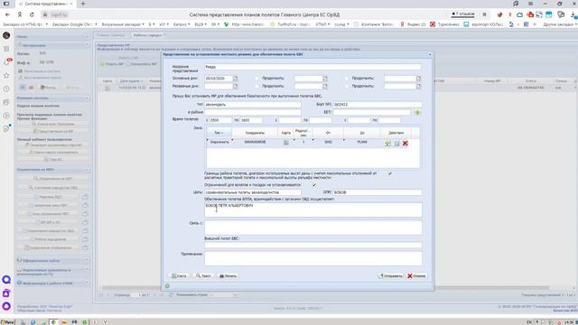Open calendar for first Продолжить date field
The image size is (578, 325).
pyautogui.click(x=325, y=79)
